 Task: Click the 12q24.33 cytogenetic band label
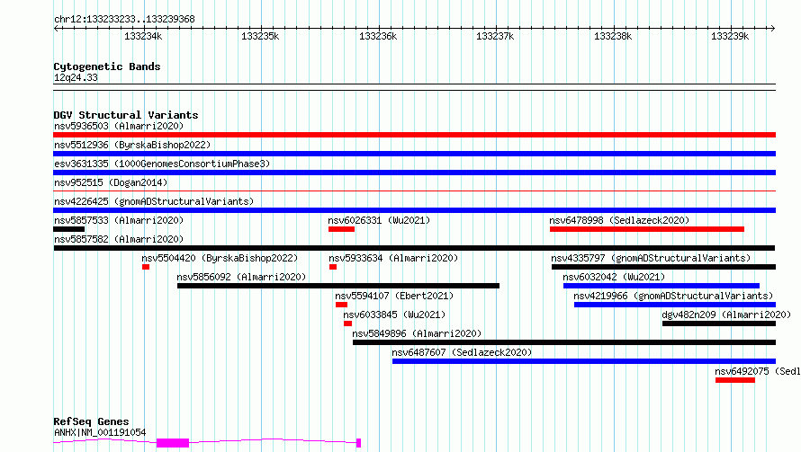pos(76,77)
